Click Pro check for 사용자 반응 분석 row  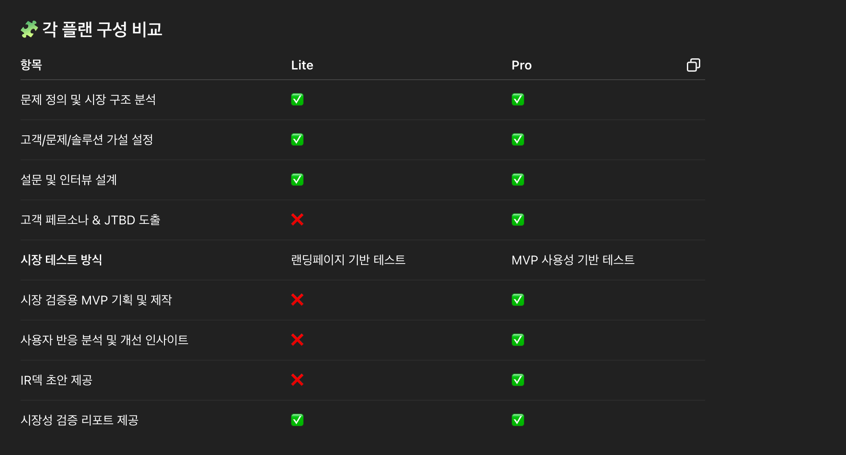[x=518, y=340]
